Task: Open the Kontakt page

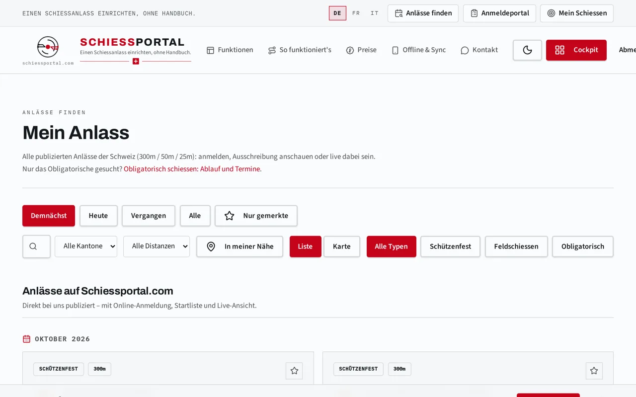Action: (x=479, y=50)
